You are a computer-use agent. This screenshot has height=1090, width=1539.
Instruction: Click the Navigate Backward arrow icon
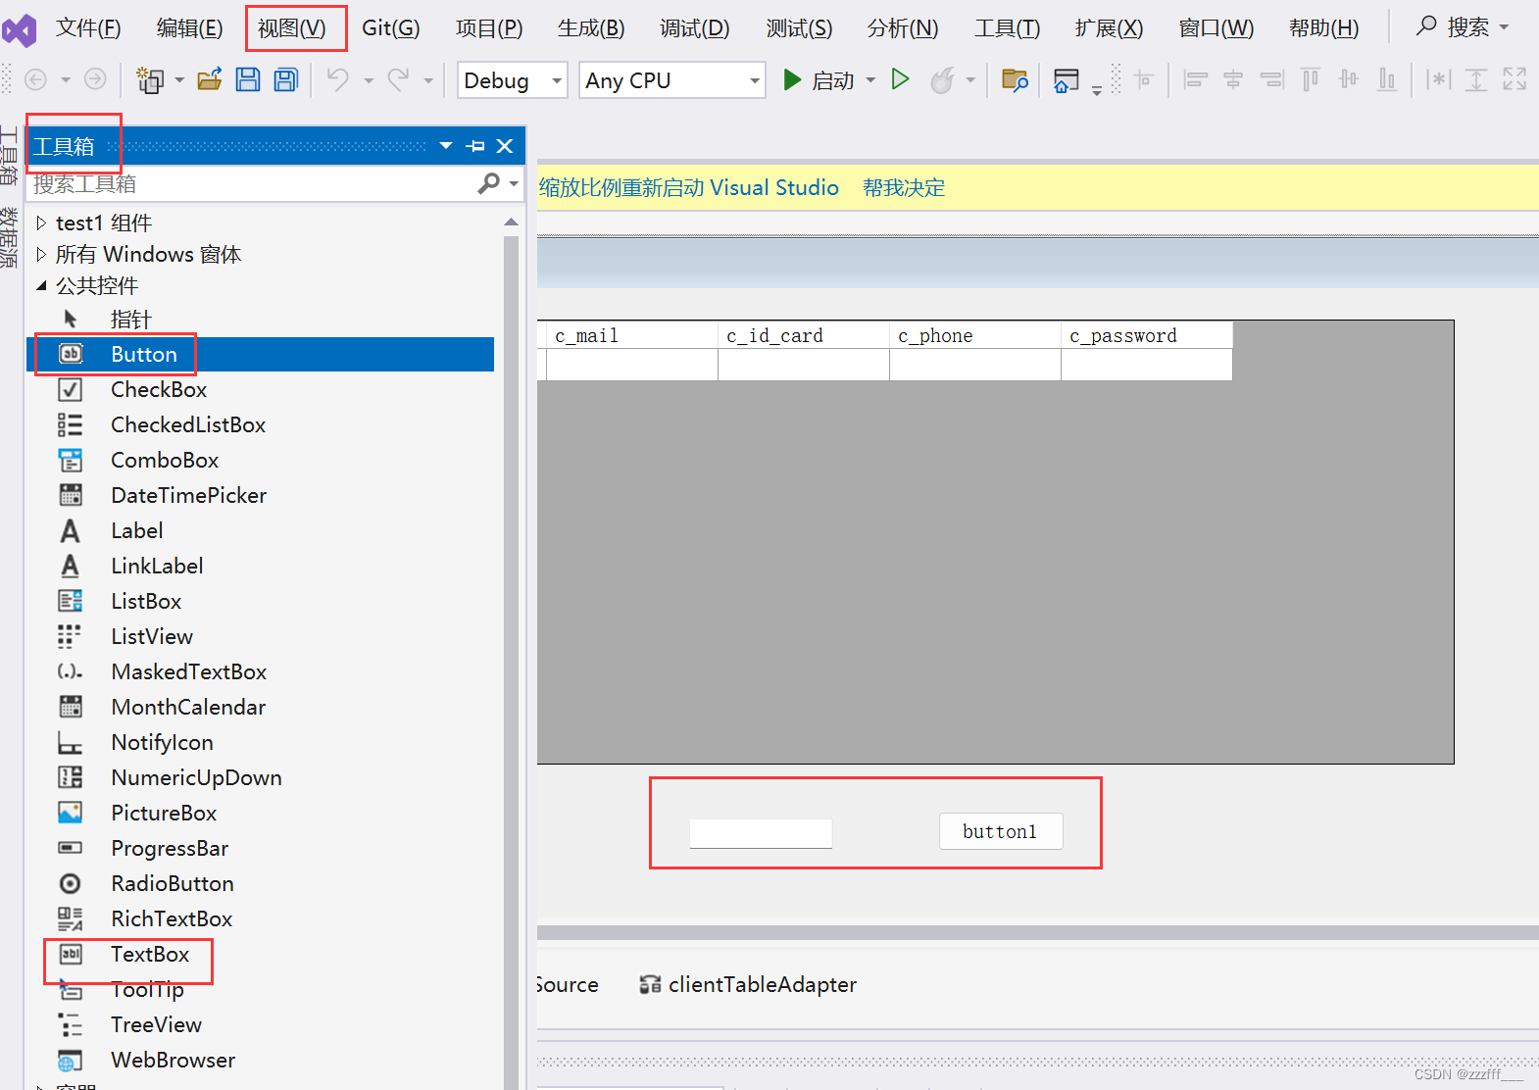(x=35, y=79)
